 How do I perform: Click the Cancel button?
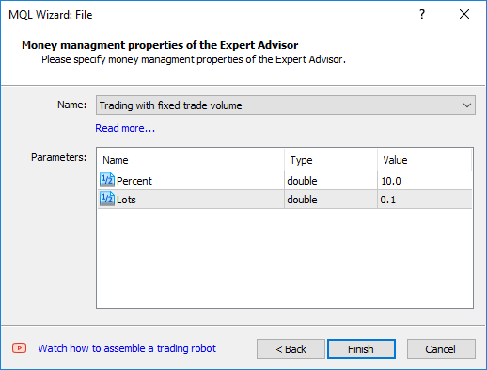[x=441, y=349]
